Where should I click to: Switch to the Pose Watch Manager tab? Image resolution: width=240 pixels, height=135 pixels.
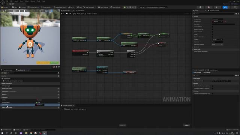[7, 70]
